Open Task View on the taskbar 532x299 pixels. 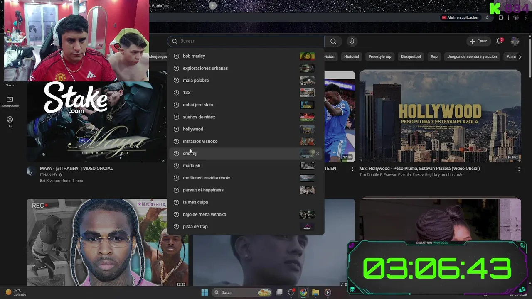point(279,292)
